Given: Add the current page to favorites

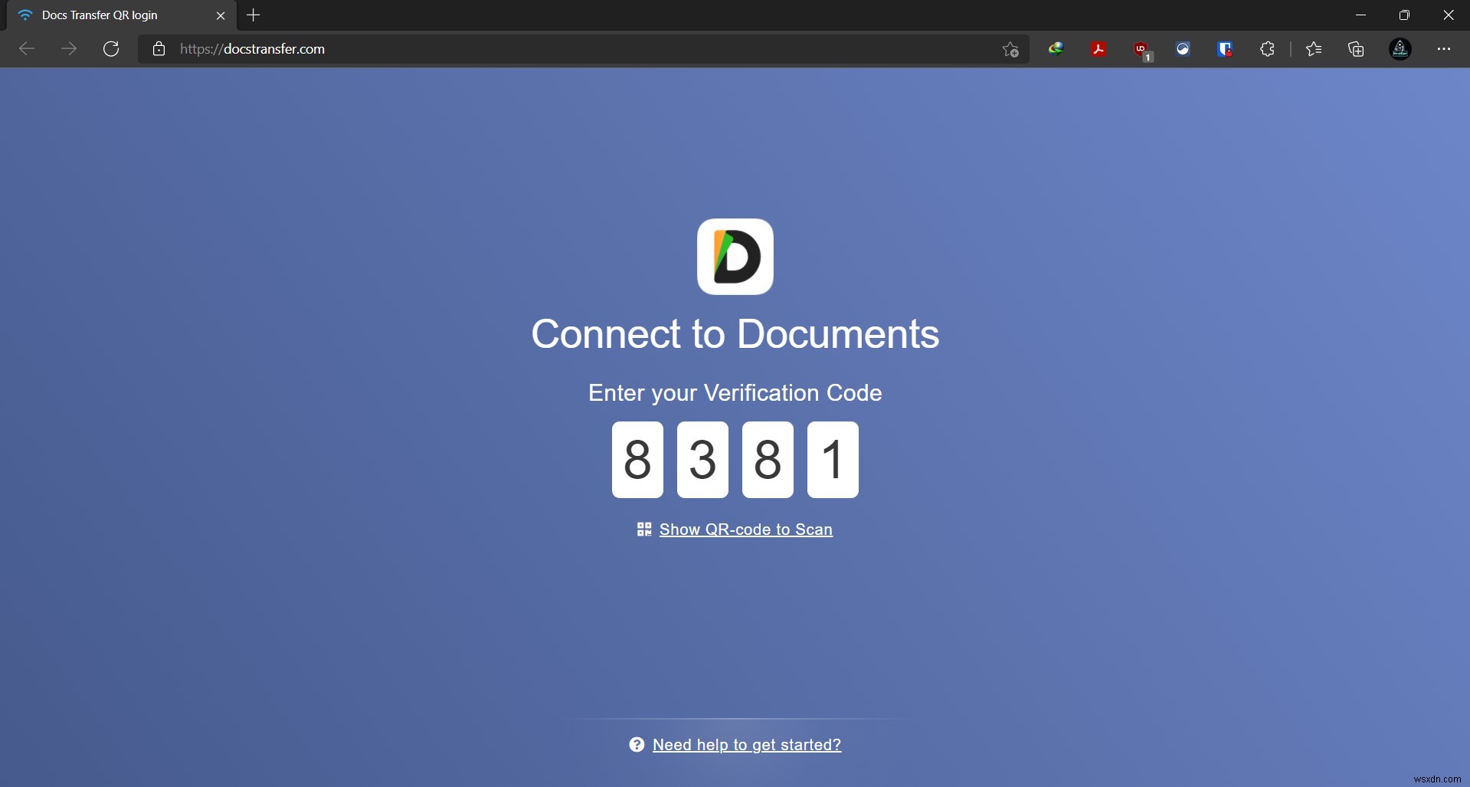Looking at the screenshot, I should 1010,49.
